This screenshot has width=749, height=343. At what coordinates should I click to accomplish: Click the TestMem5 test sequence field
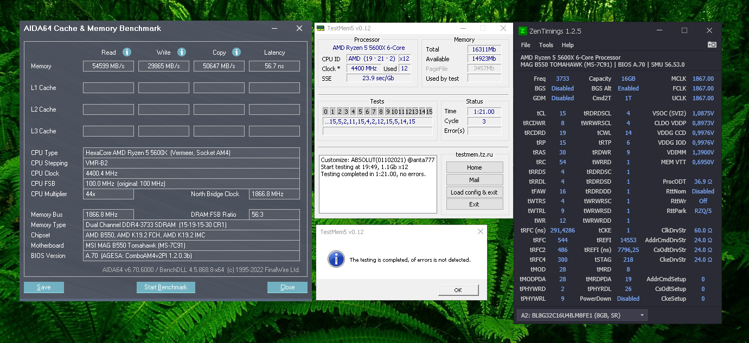(x=377, y=121)
